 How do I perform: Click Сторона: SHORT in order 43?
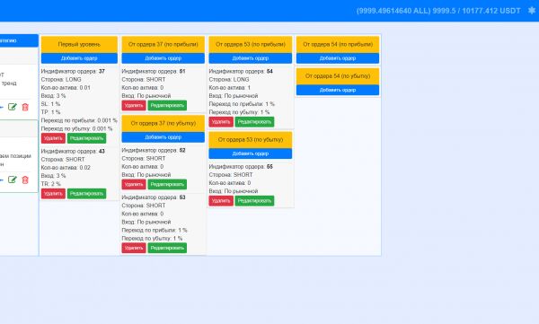point(63,160)
